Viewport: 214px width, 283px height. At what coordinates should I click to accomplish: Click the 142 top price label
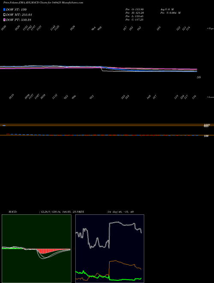coord(139,29)
